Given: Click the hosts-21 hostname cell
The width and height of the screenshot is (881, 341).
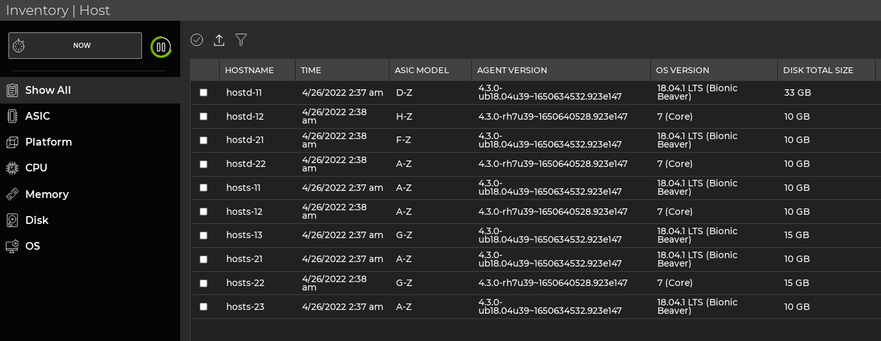Looking at the screenshot, I should click(244, 259).
